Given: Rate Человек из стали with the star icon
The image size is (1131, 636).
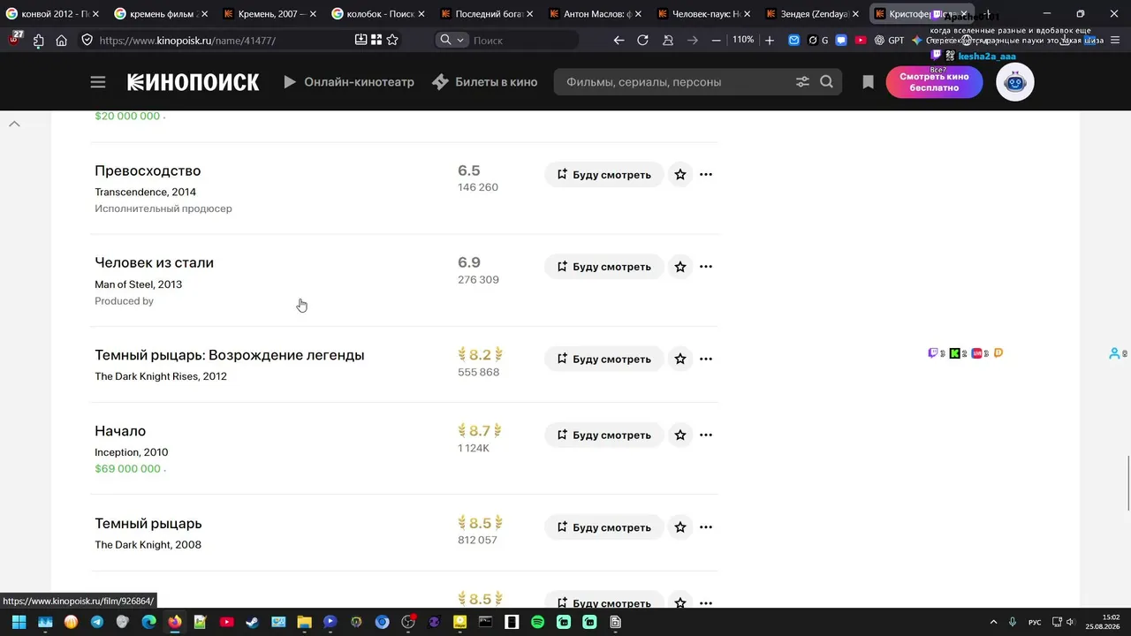Looking at the screenshot, I should 680,267.
